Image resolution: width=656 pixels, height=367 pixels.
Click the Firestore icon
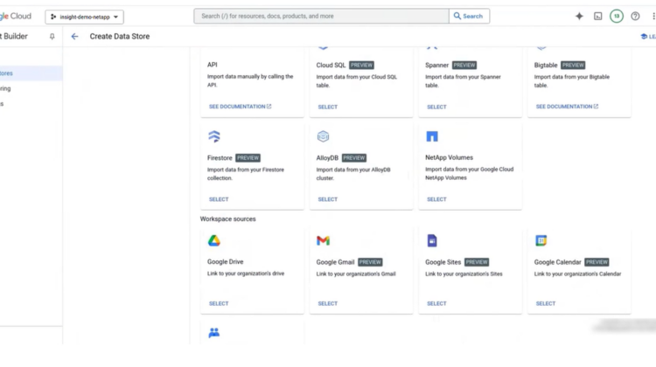(214, 137)
